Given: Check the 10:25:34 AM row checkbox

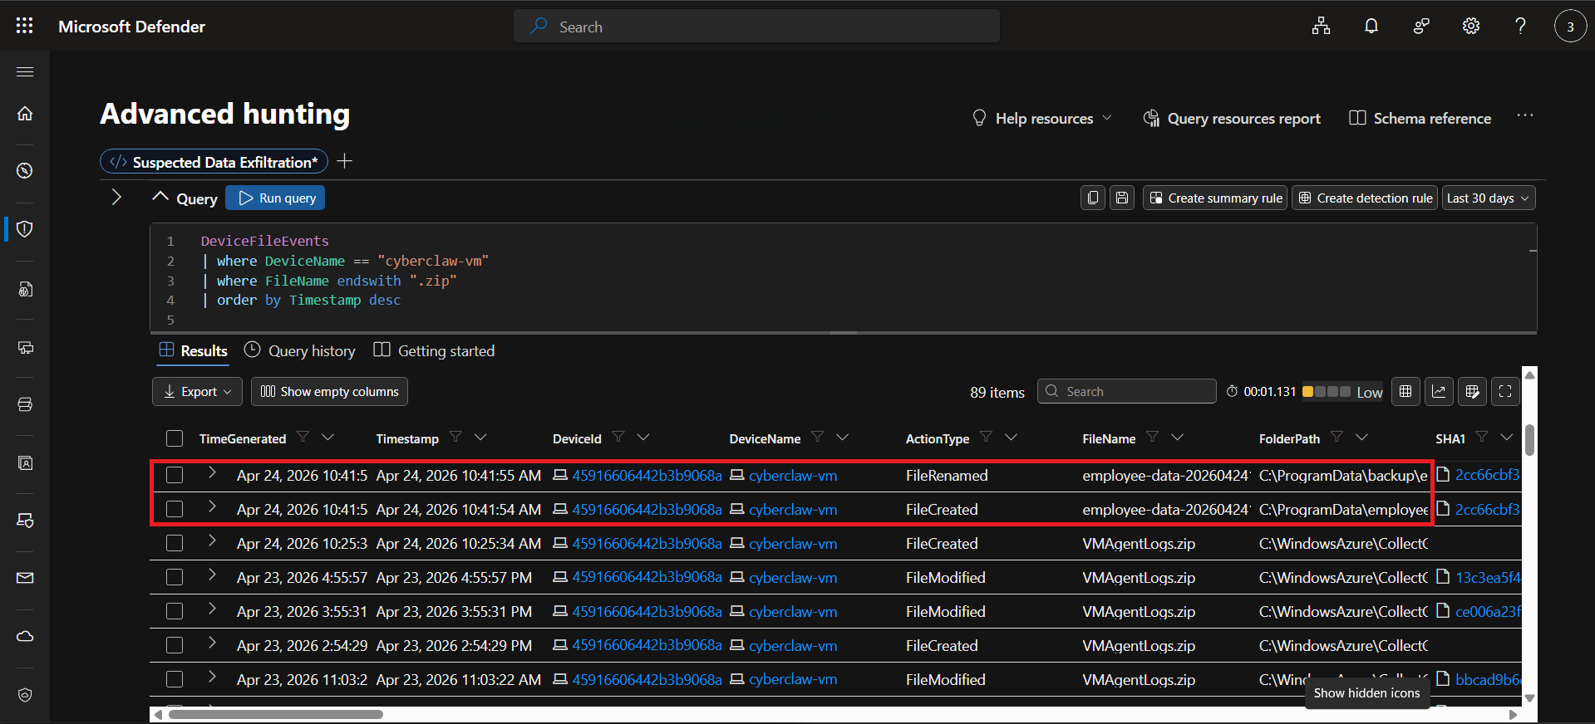Looking at the screenshot, I should 175,543.
